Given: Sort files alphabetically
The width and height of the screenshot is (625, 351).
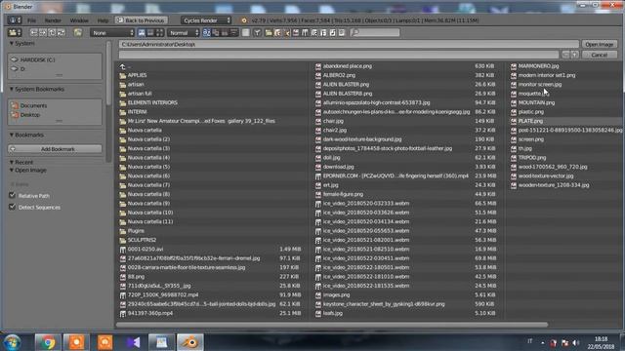Looking at the screenshot, I should tap(206, 32).
